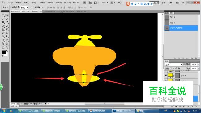Switch to the jpg document tab
The image size is (201, 113).
click(65, 11)
